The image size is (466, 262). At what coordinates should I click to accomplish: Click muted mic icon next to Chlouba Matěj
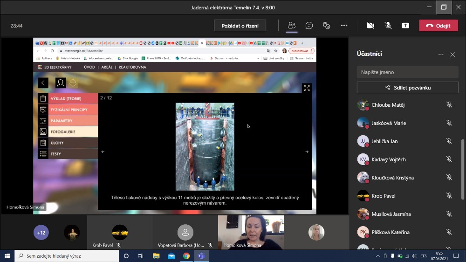[449, 105]
